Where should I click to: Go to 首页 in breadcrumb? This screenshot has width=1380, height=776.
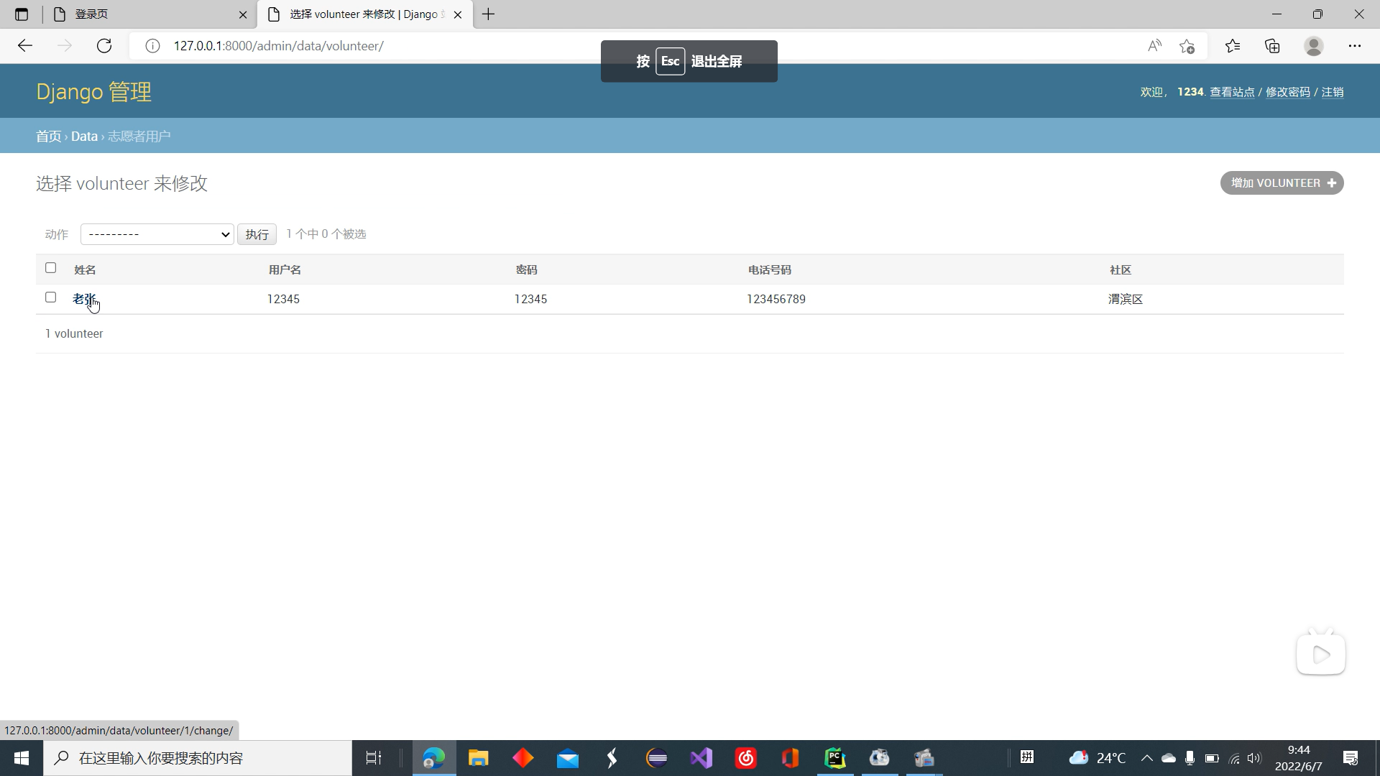(x=49, y=137)
